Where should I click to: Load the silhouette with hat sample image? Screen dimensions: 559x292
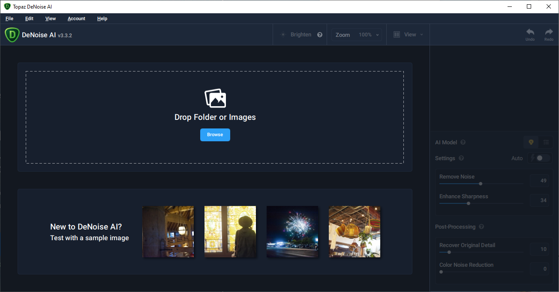coord(230,232)
